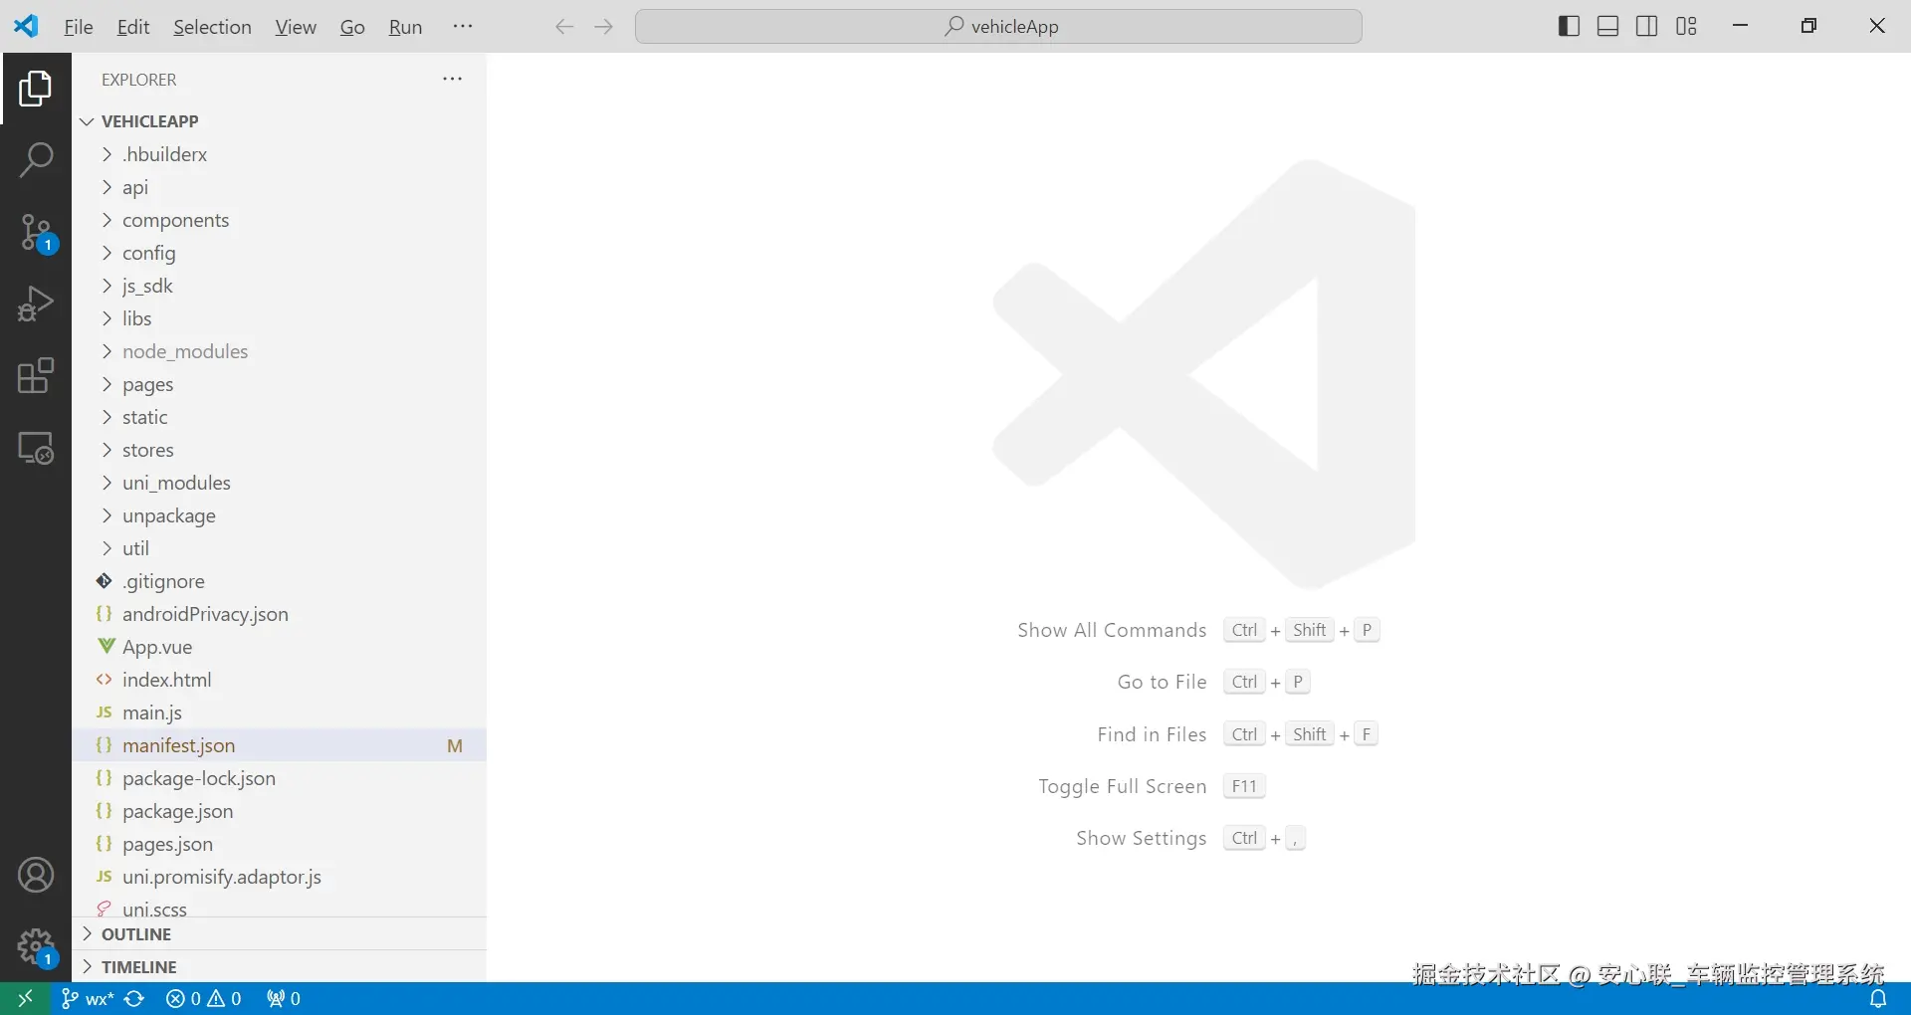Image resolution: width=1911 pixels, height=1015 pixels.
Task: Expand the pages folder
Action: coord(279,384)
